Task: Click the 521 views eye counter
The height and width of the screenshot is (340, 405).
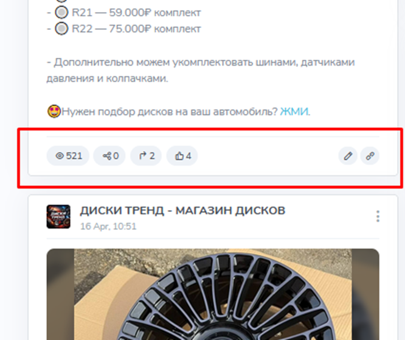Action: [68, 156]
